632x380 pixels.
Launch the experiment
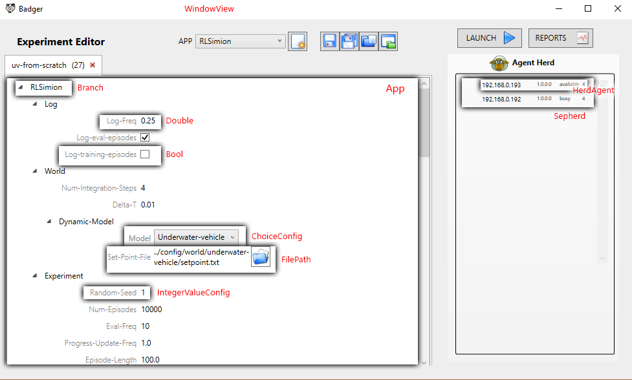pyautogui.click(x=489, y=38)
